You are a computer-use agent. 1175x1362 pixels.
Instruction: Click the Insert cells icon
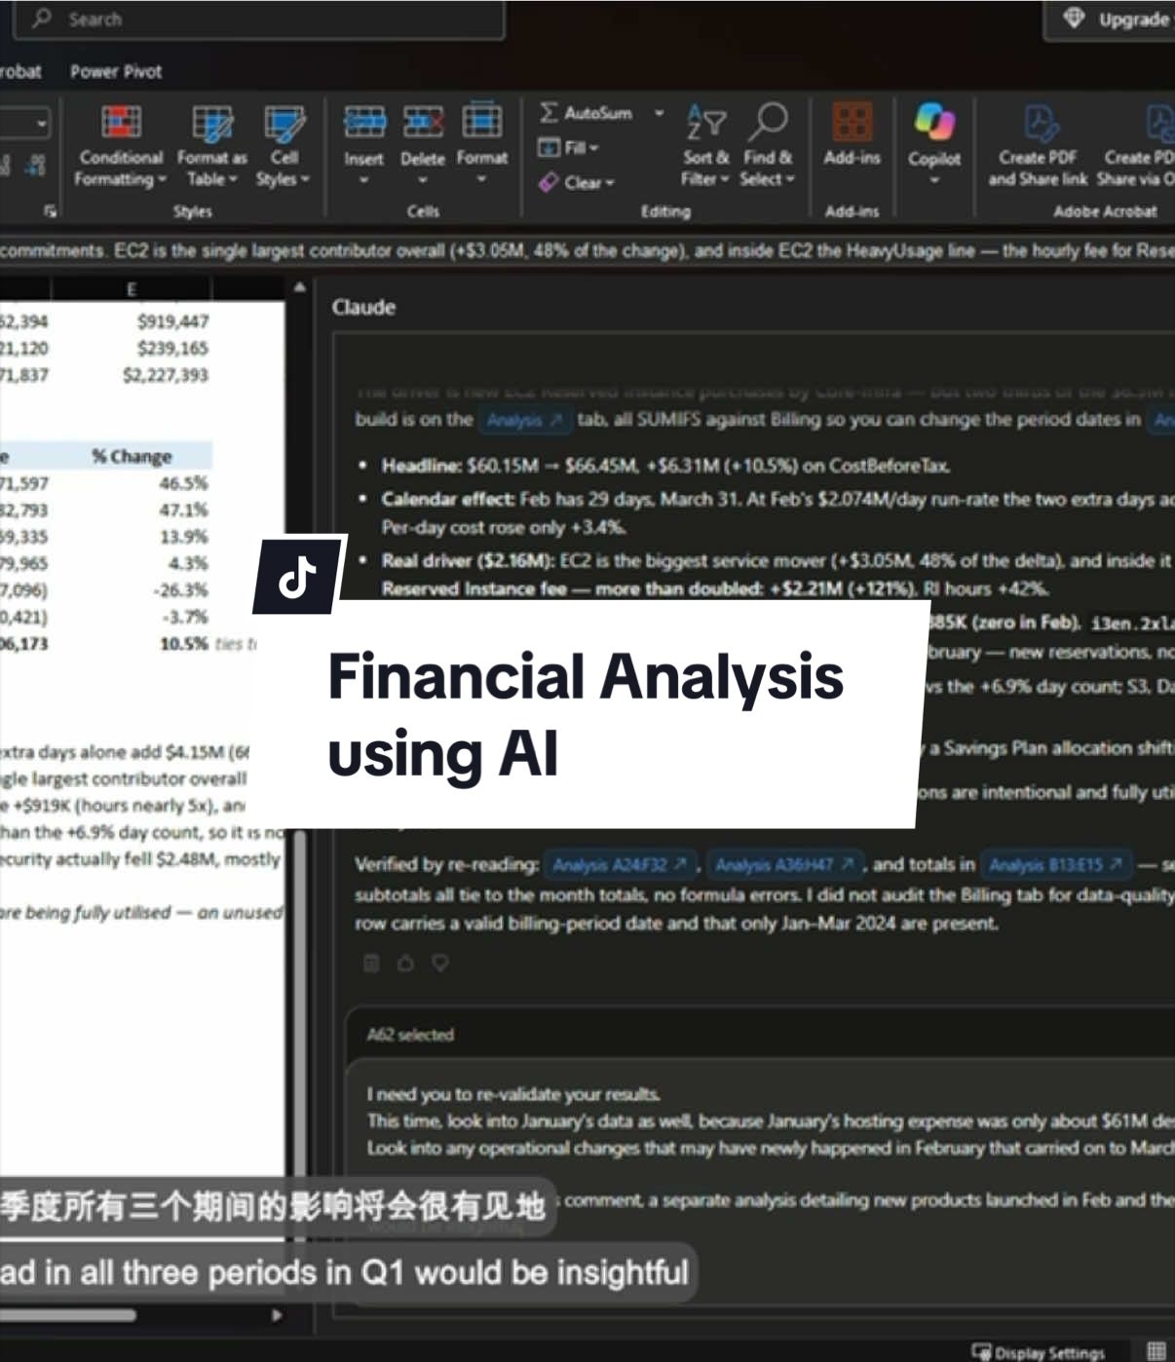coord(363,123)
